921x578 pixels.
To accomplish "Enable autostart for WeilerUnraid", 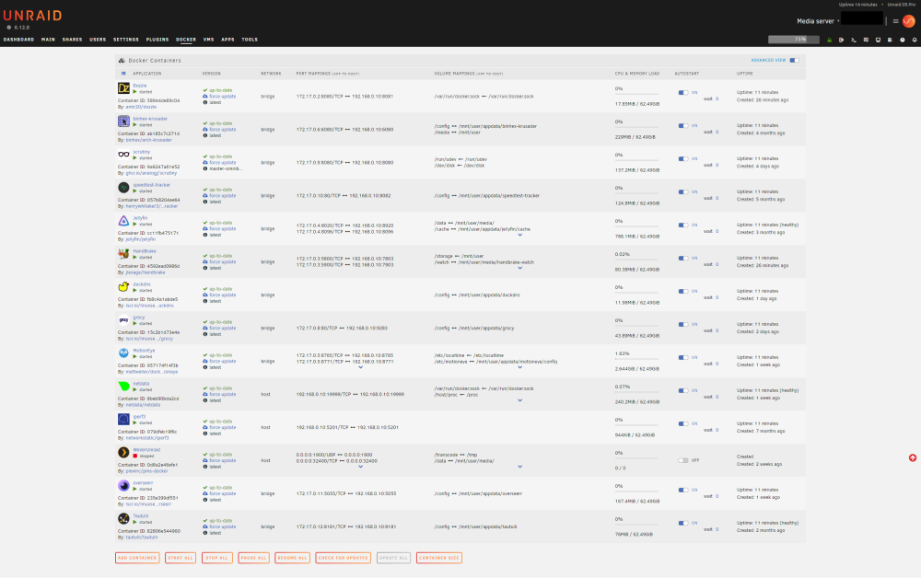I will point(683,460).
